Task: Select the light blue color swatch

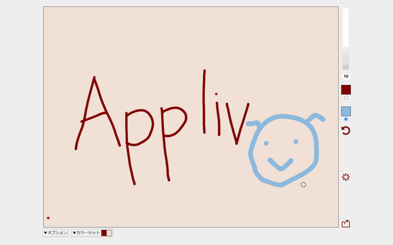Action: [x=346, y=112]
